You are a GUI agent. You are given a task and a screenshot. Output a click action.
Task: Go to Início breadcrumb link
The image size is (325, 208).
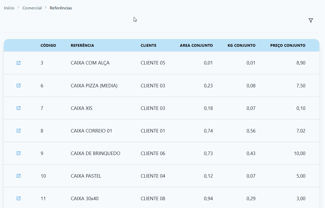click(9, 8)
